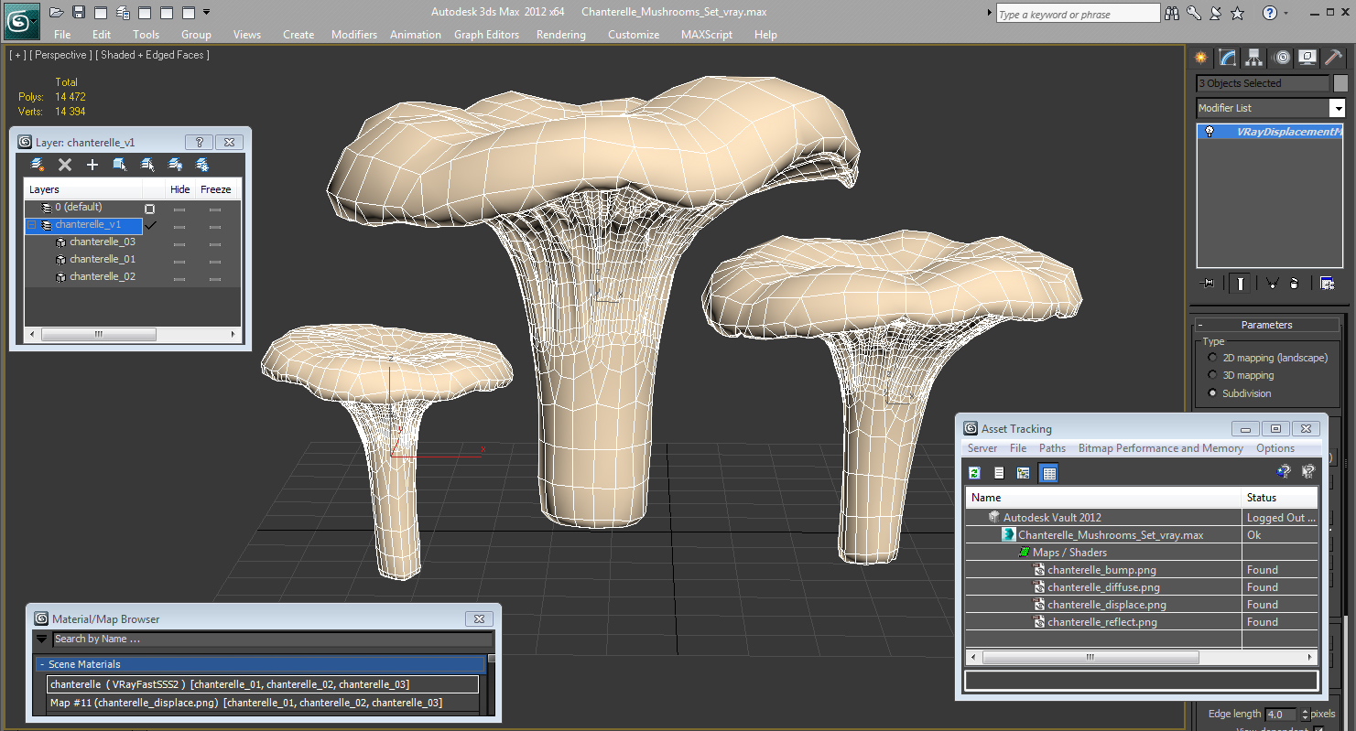This screenshot has height=731, width=1356.
Task: Click the Delete layer X icon
Action: click(65, 165)
